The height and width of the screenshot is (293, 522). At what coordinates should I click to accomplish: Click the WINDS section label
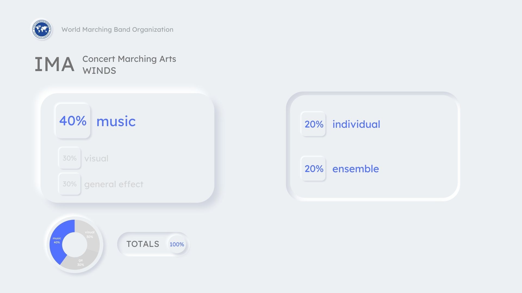coord(99,71)
